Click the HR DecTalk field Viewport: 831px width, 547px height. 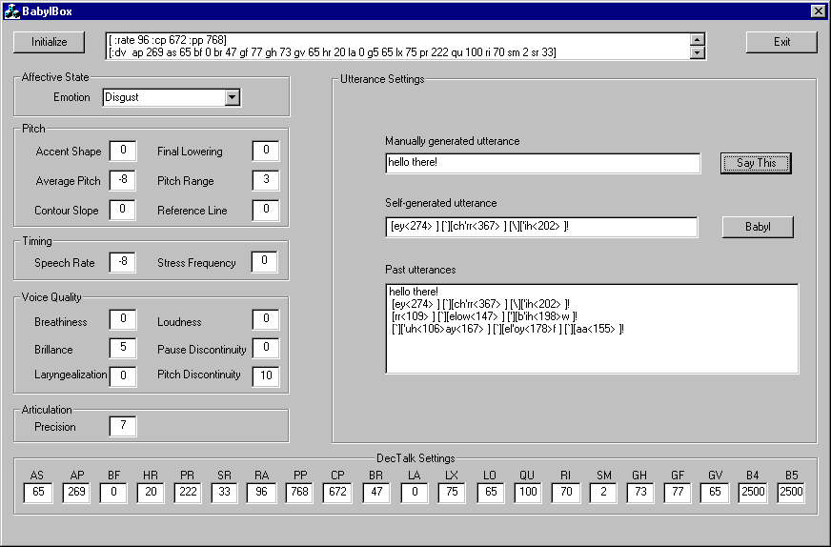pos(151,493)
